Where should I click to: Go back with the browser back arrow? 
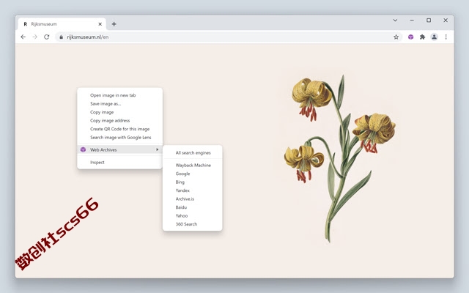pos(23,37)
